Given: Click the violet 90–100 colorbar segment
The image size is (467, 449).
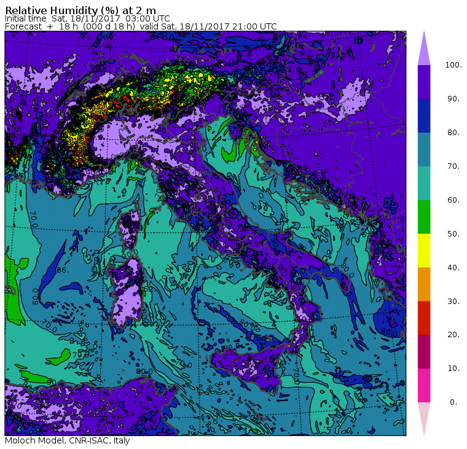Looking at the screenshot, I should (424, 82).
